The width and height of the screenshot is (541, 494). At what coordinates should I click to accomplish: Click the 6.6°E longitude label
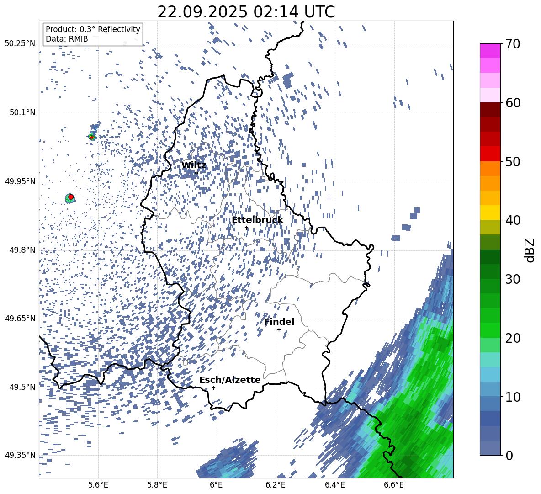tap(394, 485)
